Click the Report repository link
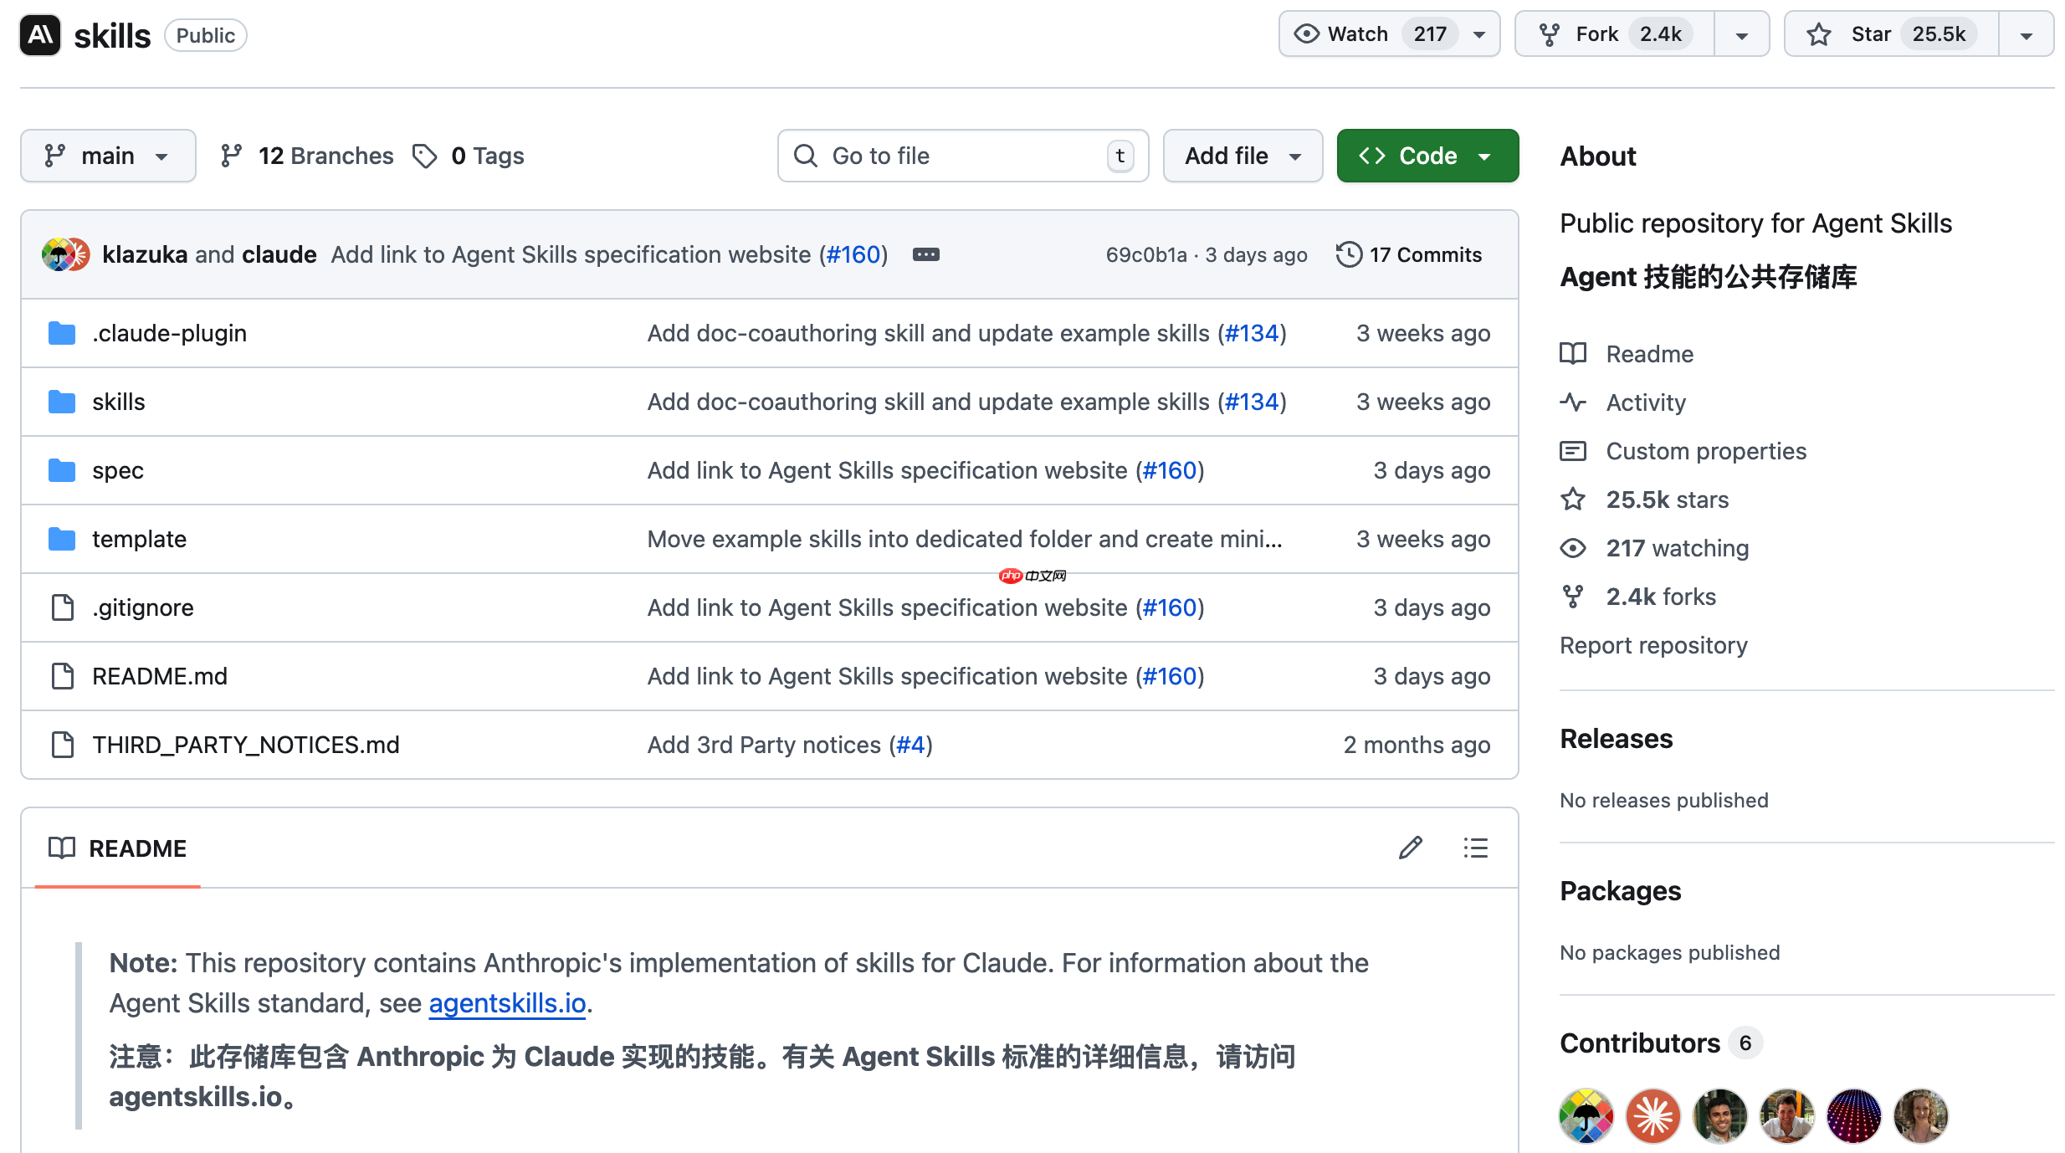Screen dimensions: 2065x1153 [1654, 645]
